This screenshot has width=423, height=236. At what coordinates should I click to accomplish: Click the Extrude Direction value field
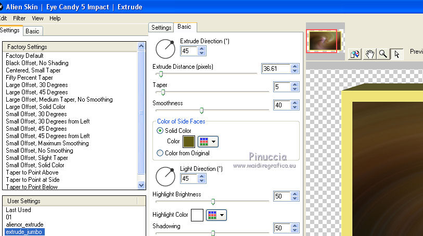[189, 51]
